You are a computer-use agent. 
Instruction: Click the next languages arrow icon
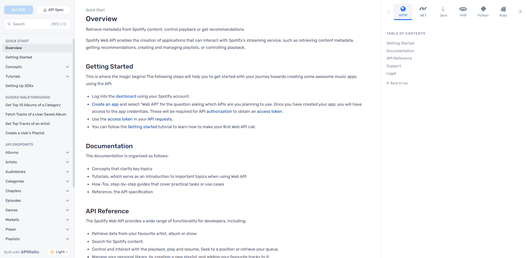tap(520, 12)
